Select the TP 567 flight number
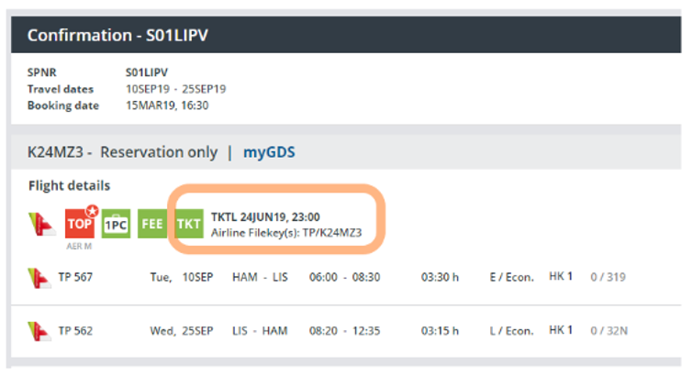Viewport: 693px width, 376px height. coord(75,276)
